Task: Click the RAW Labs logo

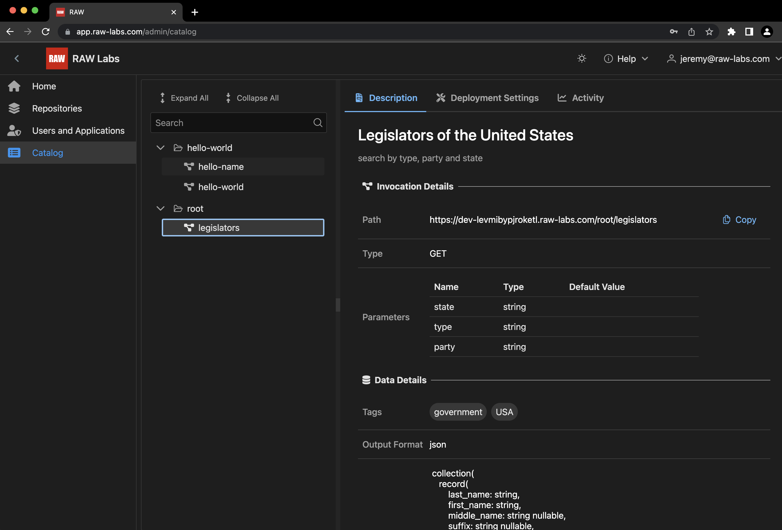Action: coord(57,59)
